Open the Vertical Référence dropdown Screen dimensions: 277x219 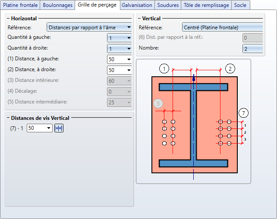coord(223,28)
